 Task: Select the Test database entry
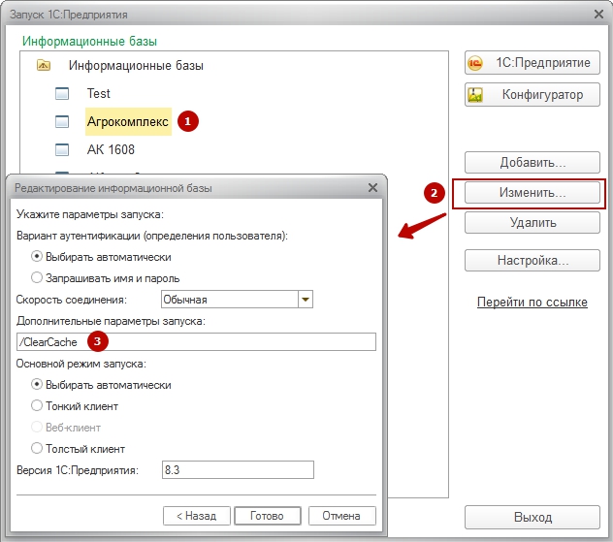pos(98,94)
